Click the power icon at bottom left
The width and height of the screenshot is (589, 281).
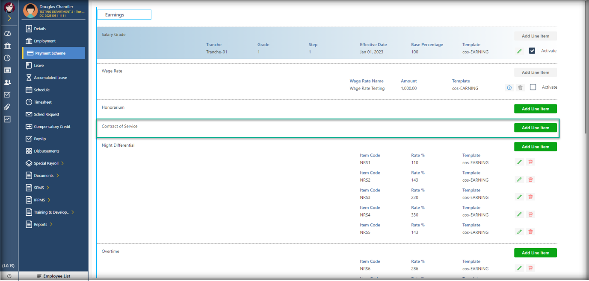[9, 276]
